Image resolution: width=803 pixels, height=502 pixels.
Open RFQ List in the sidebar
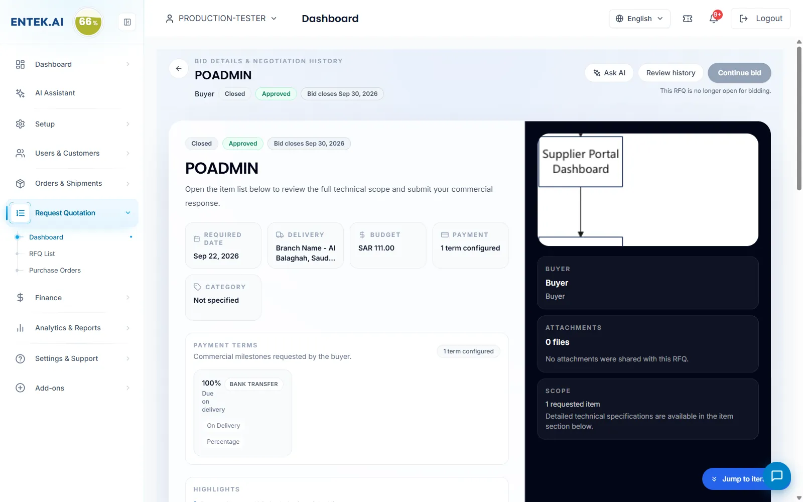42,254
